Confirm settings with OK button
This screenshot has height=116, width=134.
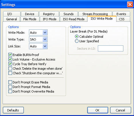pyautogui.click(x=98, y=110)
